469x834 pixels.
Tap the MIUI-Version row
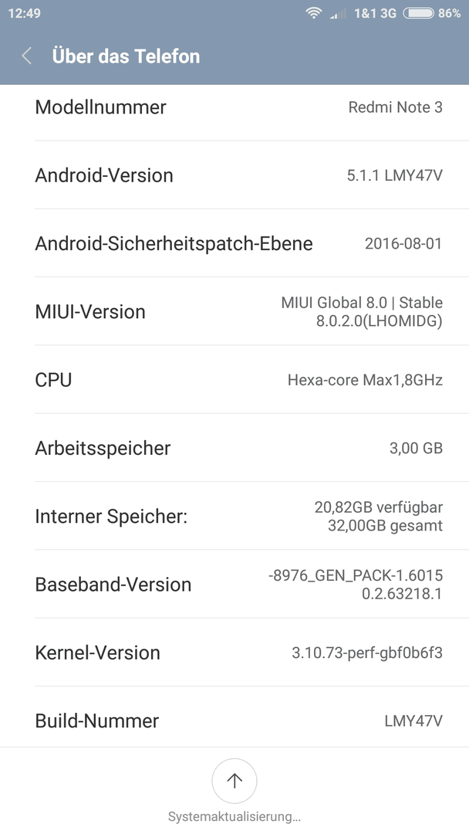[235, 311]
